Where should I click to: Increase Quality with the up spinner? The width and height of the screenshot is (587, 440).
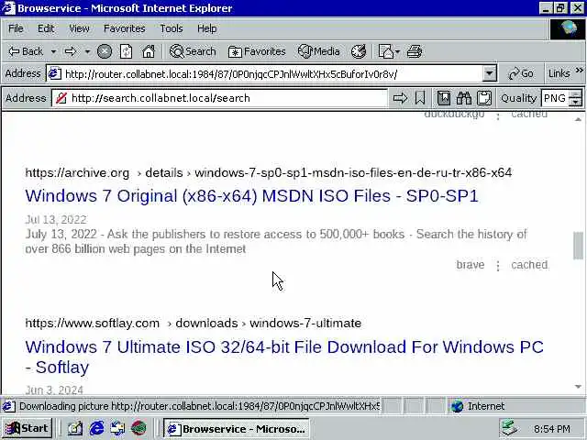pos(575,94)
